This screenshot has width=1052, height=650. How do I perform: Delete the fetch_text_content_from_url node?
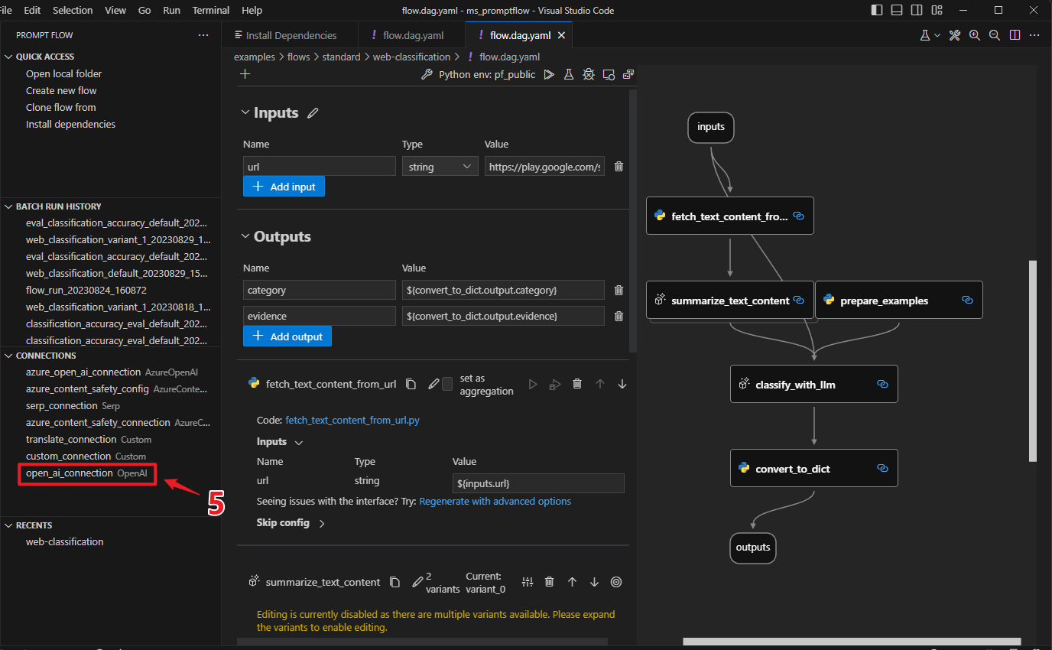(577, 384)
